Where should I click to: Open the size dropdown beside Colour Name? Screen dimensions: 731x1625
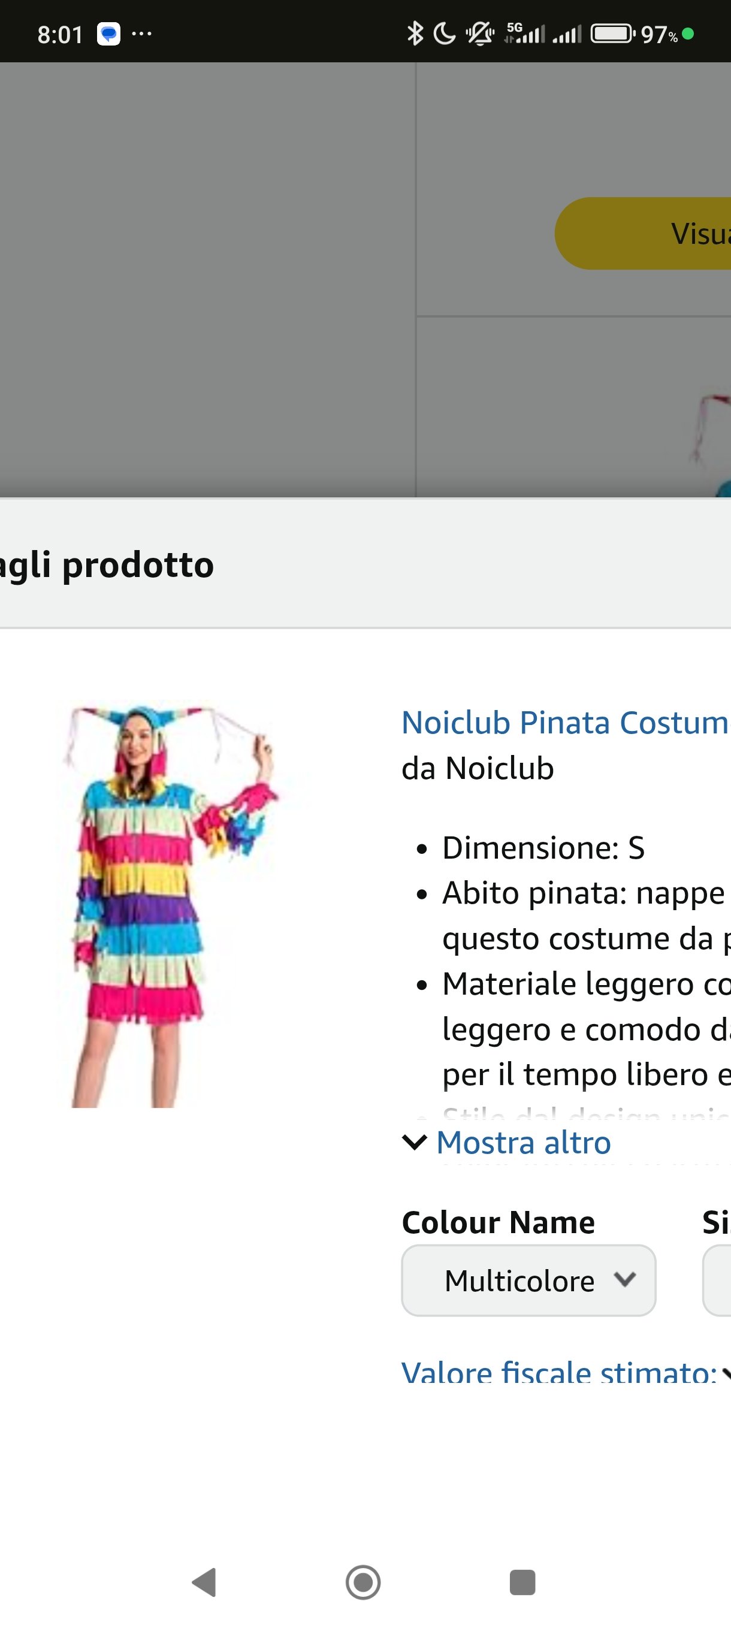click(x=718, y=1280)
